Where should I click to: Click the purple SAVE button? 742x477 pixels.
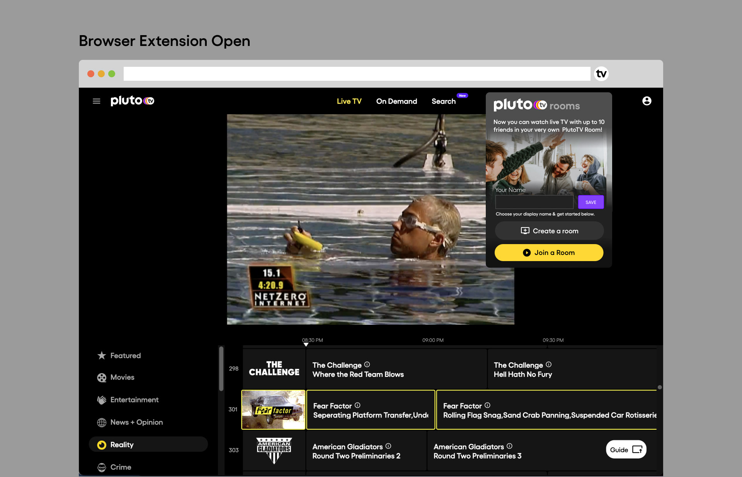(591, 202)
